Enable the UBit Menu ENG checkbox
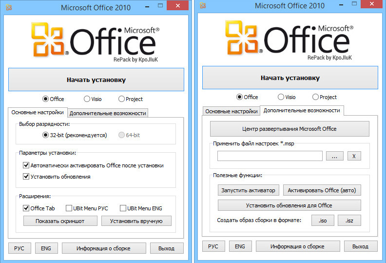Image resolution: width=386 pixels, height=263 pixels. click(x=123, y=208)
